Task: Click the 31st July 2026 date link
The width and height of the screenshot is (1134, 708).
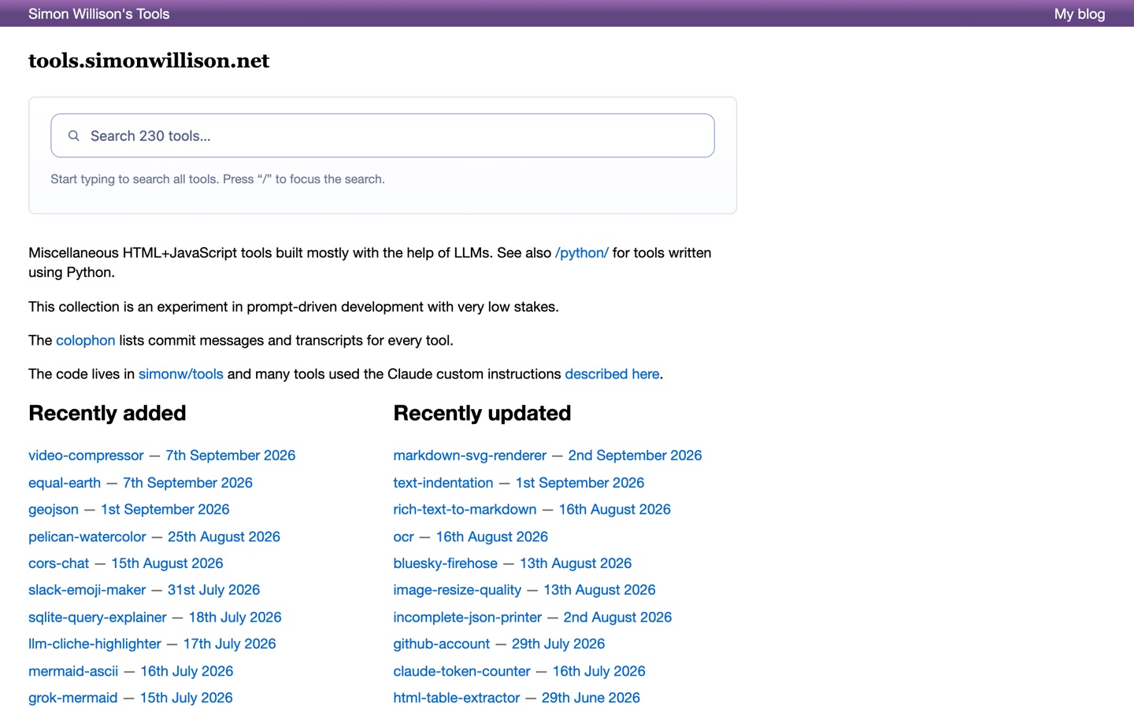Action: coord(213,590)
